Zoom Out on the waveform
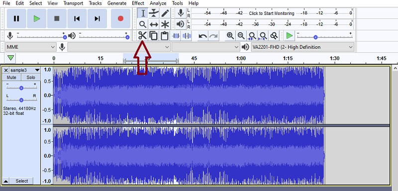The width and height of the screenshot is (398, 191). point(241,36)
